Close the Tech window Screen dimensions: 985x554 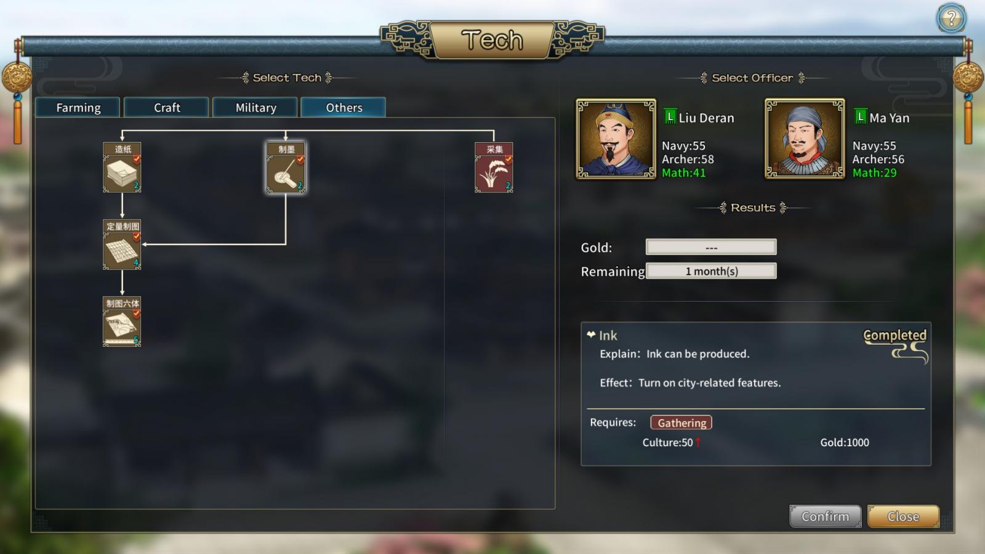point(903,516)
